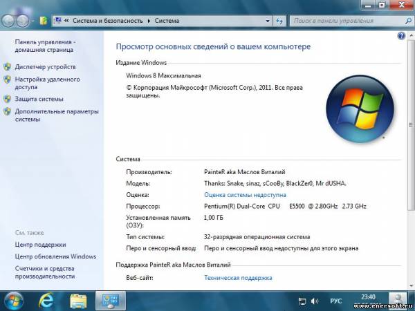This screenshot has height=311, width=415.
Task: Select 'Windows 8 Максимальная' edition text
Action: pos(163,75)
